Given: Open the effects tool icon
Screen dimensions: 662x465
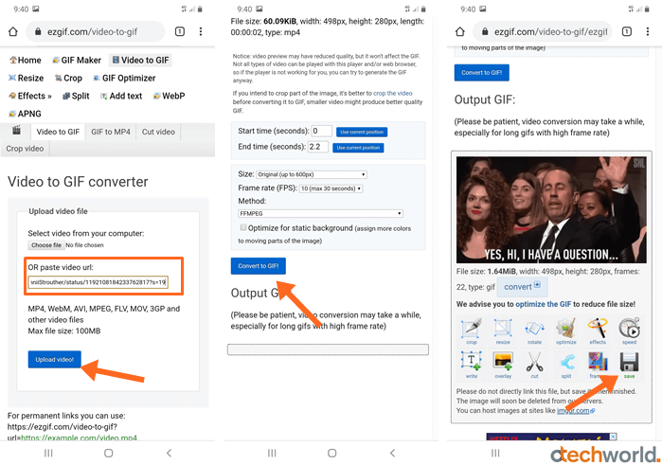Looking at the screenshot, I should coord(598,331).
